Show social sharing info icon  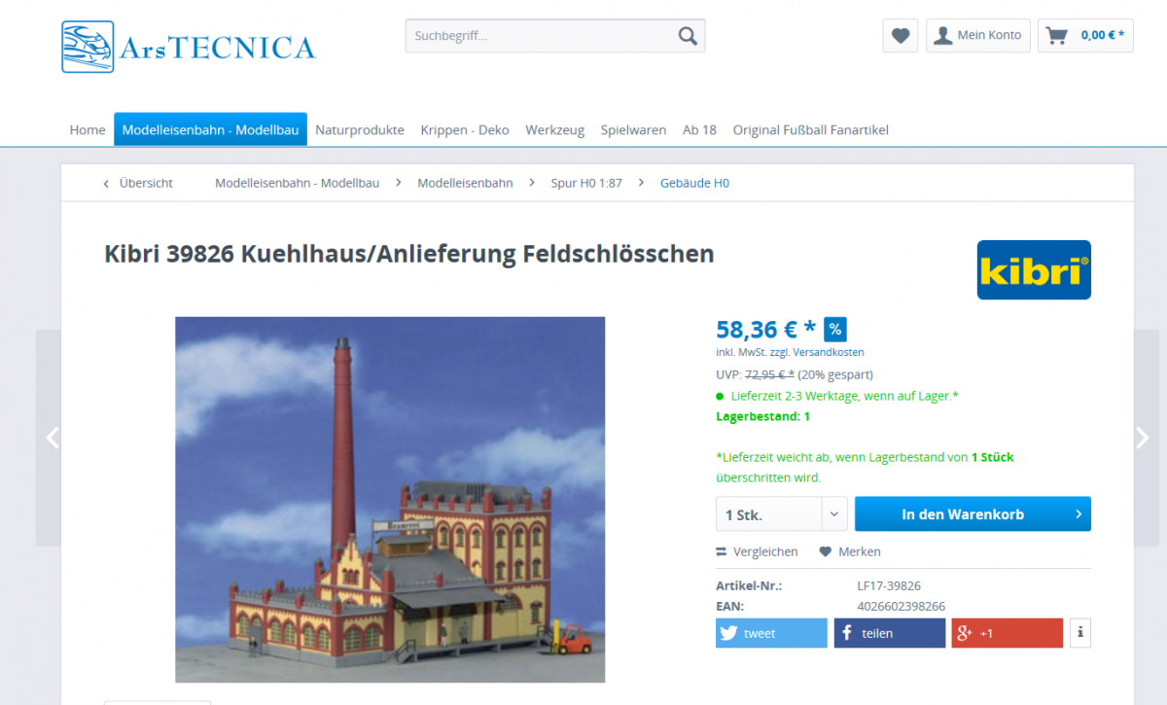click(1079, 633)
